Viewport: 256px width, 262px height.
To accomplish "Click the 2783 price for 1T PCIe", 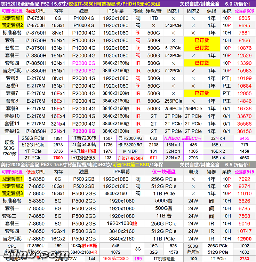I will (244, 259).
